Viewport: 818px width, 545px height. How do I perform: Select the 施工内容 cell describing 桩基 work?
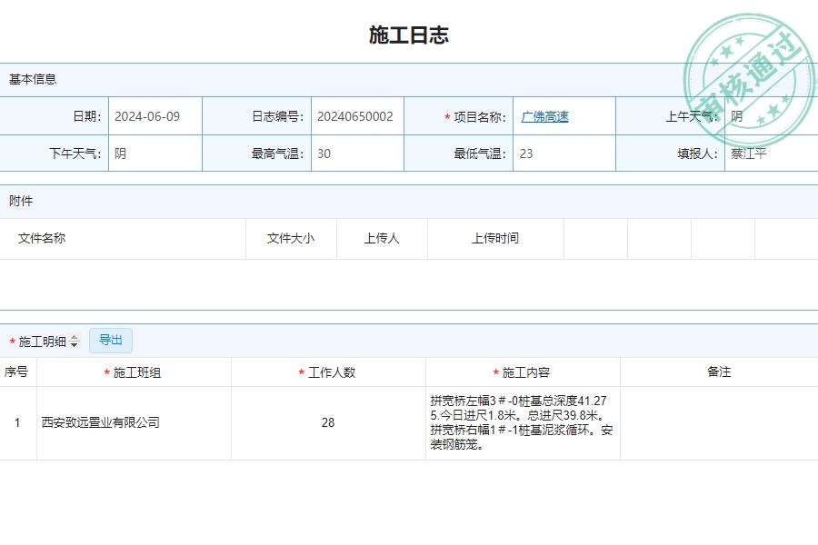527,422
